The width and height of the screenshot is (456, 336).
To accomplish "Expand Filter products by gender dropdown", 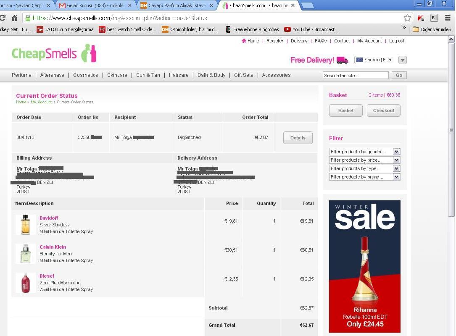I will tap(365, 152).
